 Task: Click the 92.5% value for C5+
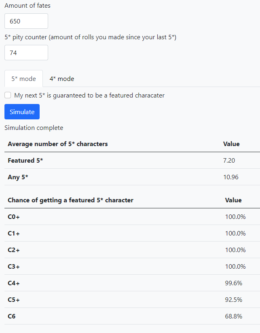point(233,299)
